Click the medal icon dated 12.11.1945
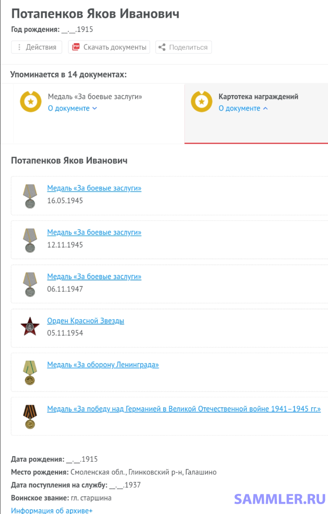The width and height of the screenshot is (328, 514). 30,240
